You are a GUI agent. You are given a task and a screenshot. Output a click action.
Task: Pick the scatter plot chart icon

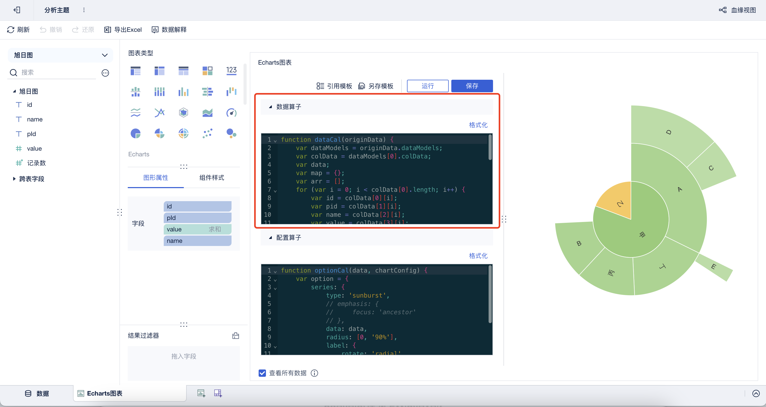coord(207,133)
